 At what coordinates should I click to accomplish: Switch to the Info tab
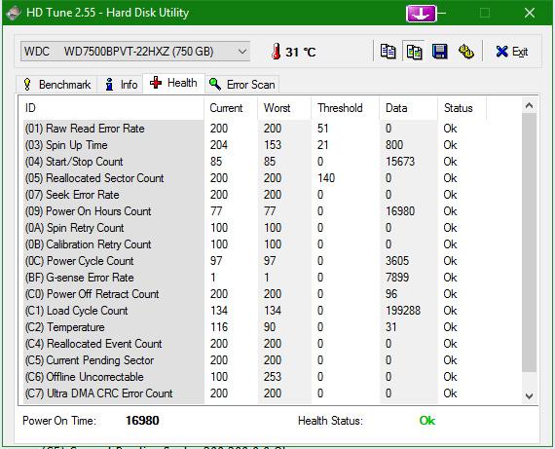(x=122, y=85)
